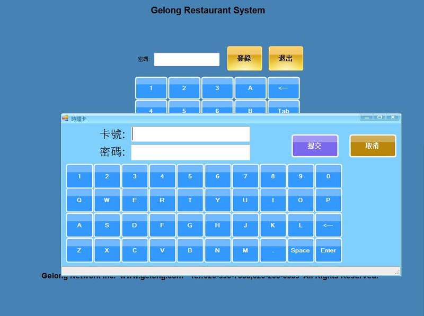Tap the number 0 key in dialog
This screenshot has width=424, height=316.
coord(328,176)
